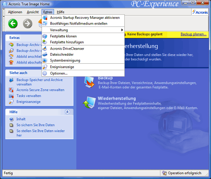This screenshot has width=211, height=179.
Task: Click the Backup-Archiv validate icon in Extras panel
Action: [x=11, y=45]
